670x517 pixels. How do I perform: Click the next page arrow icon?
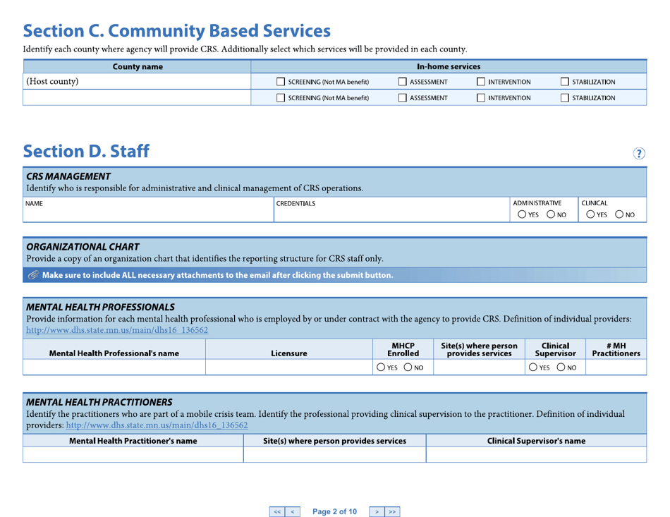pos(377,511)
